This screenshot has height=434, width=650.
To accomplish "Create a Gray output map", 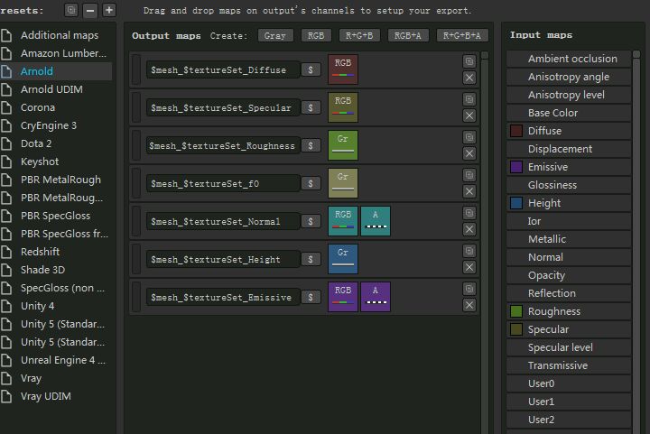I will tap(274, 36).
